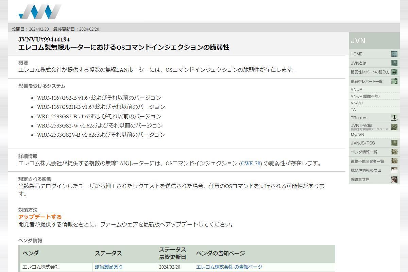408x272 pixels.
Task: Click the icon beside 連絡不能開発者一覧
Action: [394, 161]
